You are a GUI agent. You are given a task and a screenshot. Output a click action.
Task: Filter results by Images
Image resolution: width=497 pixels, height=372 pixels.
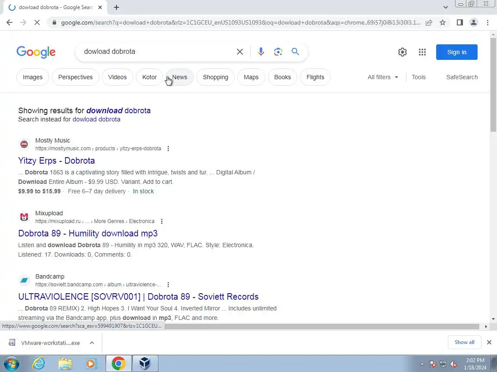pyautogui.click(x=33, y=77)
